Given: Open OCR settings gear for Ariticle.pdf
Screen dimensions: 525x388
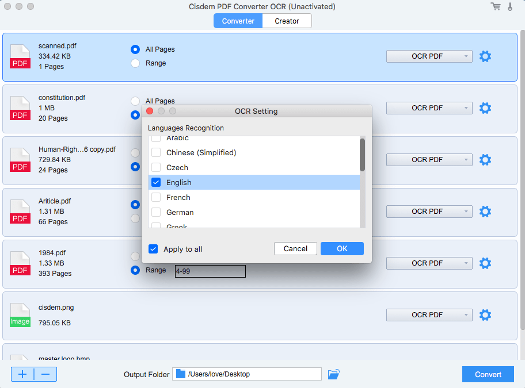Looking at the screenshot, I should 485,212.
